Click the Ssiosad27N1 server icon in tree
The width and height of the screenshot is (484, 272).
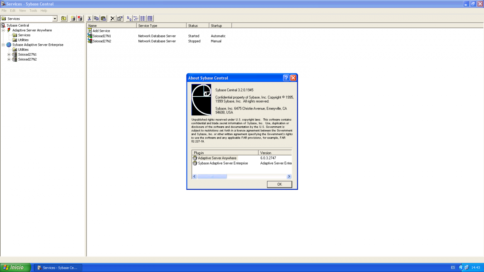point(15,54)
